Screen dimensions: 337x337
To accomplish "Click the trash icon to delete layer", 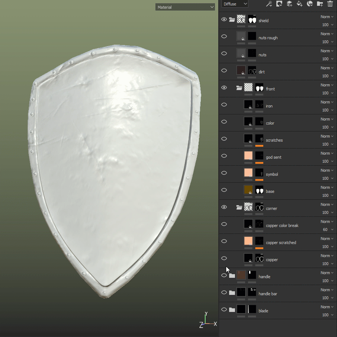I will [330, 4].
